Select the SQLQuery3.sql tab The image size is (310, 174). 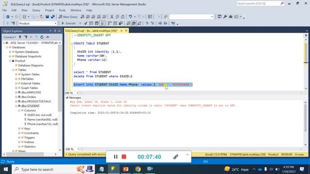pyautogui.click(x=92, y=30)
